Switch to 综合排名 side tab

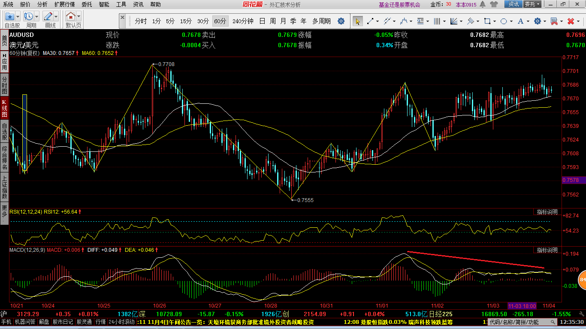(x=4, y=158)
